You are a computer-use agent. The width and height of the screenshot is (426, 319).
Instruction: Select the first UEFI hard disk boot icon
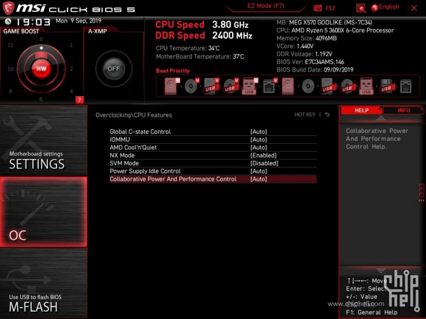click(x=172, y=86)
